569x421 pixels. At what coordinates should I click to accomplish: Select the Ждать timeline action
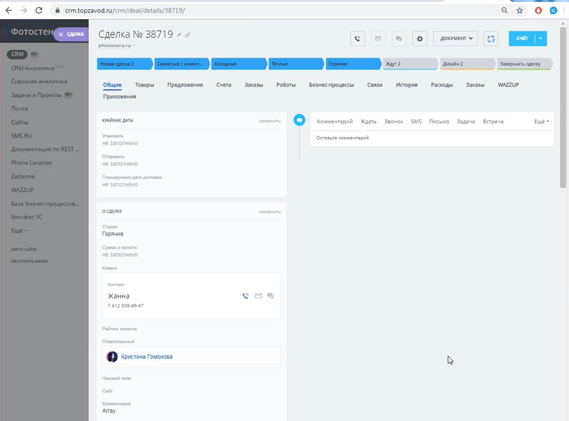(x=368, y=121)
